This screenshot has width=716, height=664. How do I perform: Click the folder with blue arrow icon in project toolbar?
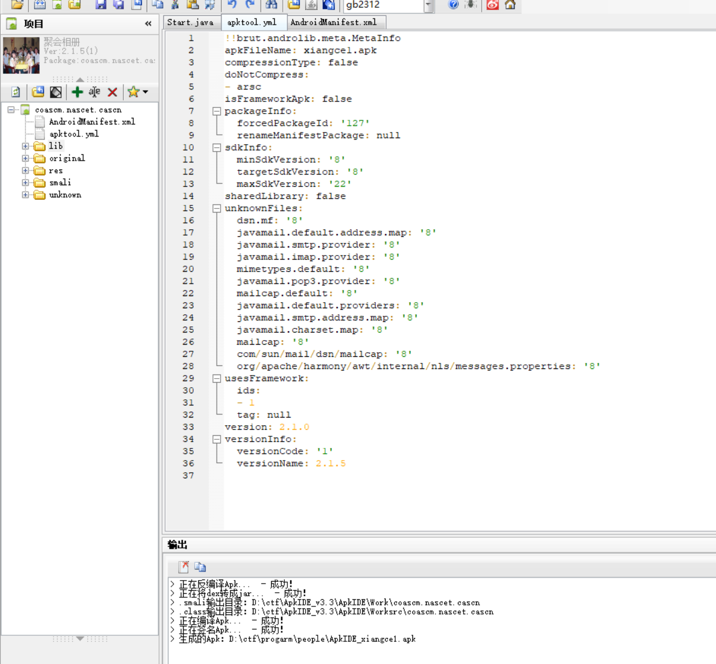38,92
